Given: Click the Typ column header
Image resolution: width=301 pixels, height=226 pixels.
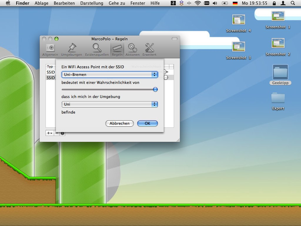Looking at the screenshot, I should pyautogui.click(x=51, y=67).
